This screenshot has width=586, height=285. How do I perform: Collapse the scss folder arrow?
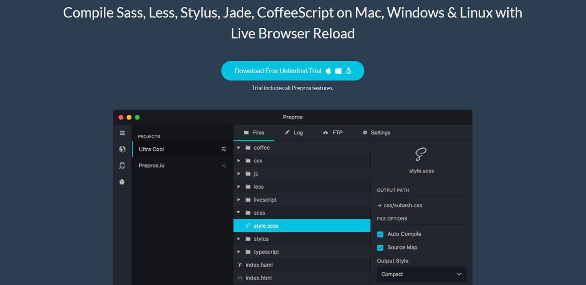tap(239, 213)
